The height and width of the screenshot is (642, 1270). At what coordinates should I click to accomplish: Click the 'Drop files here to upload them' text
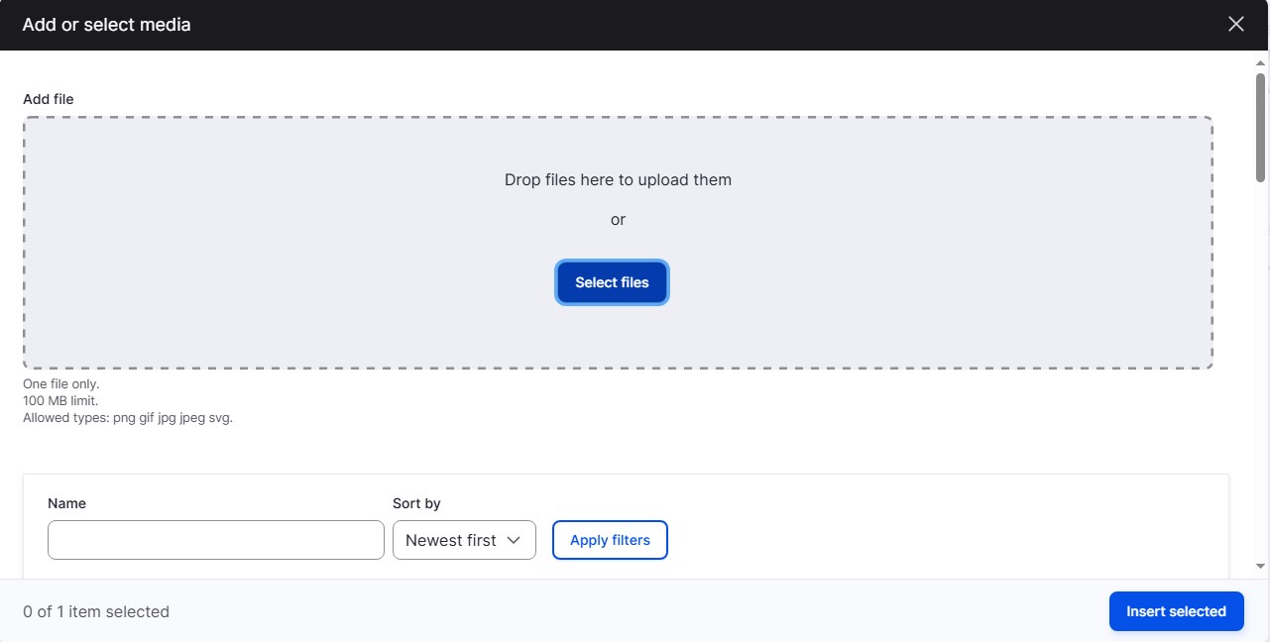618,180
